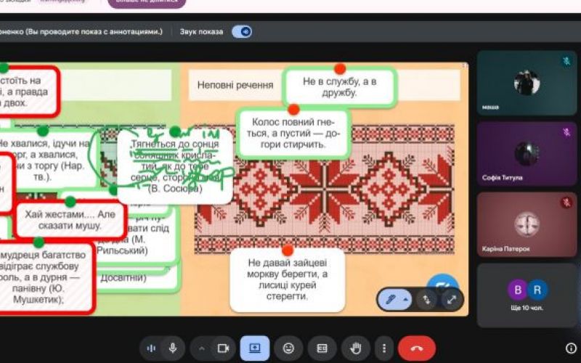Open the audio settings equalizer icon
Viewport: 581px width, 363px height.
point(151,348)
